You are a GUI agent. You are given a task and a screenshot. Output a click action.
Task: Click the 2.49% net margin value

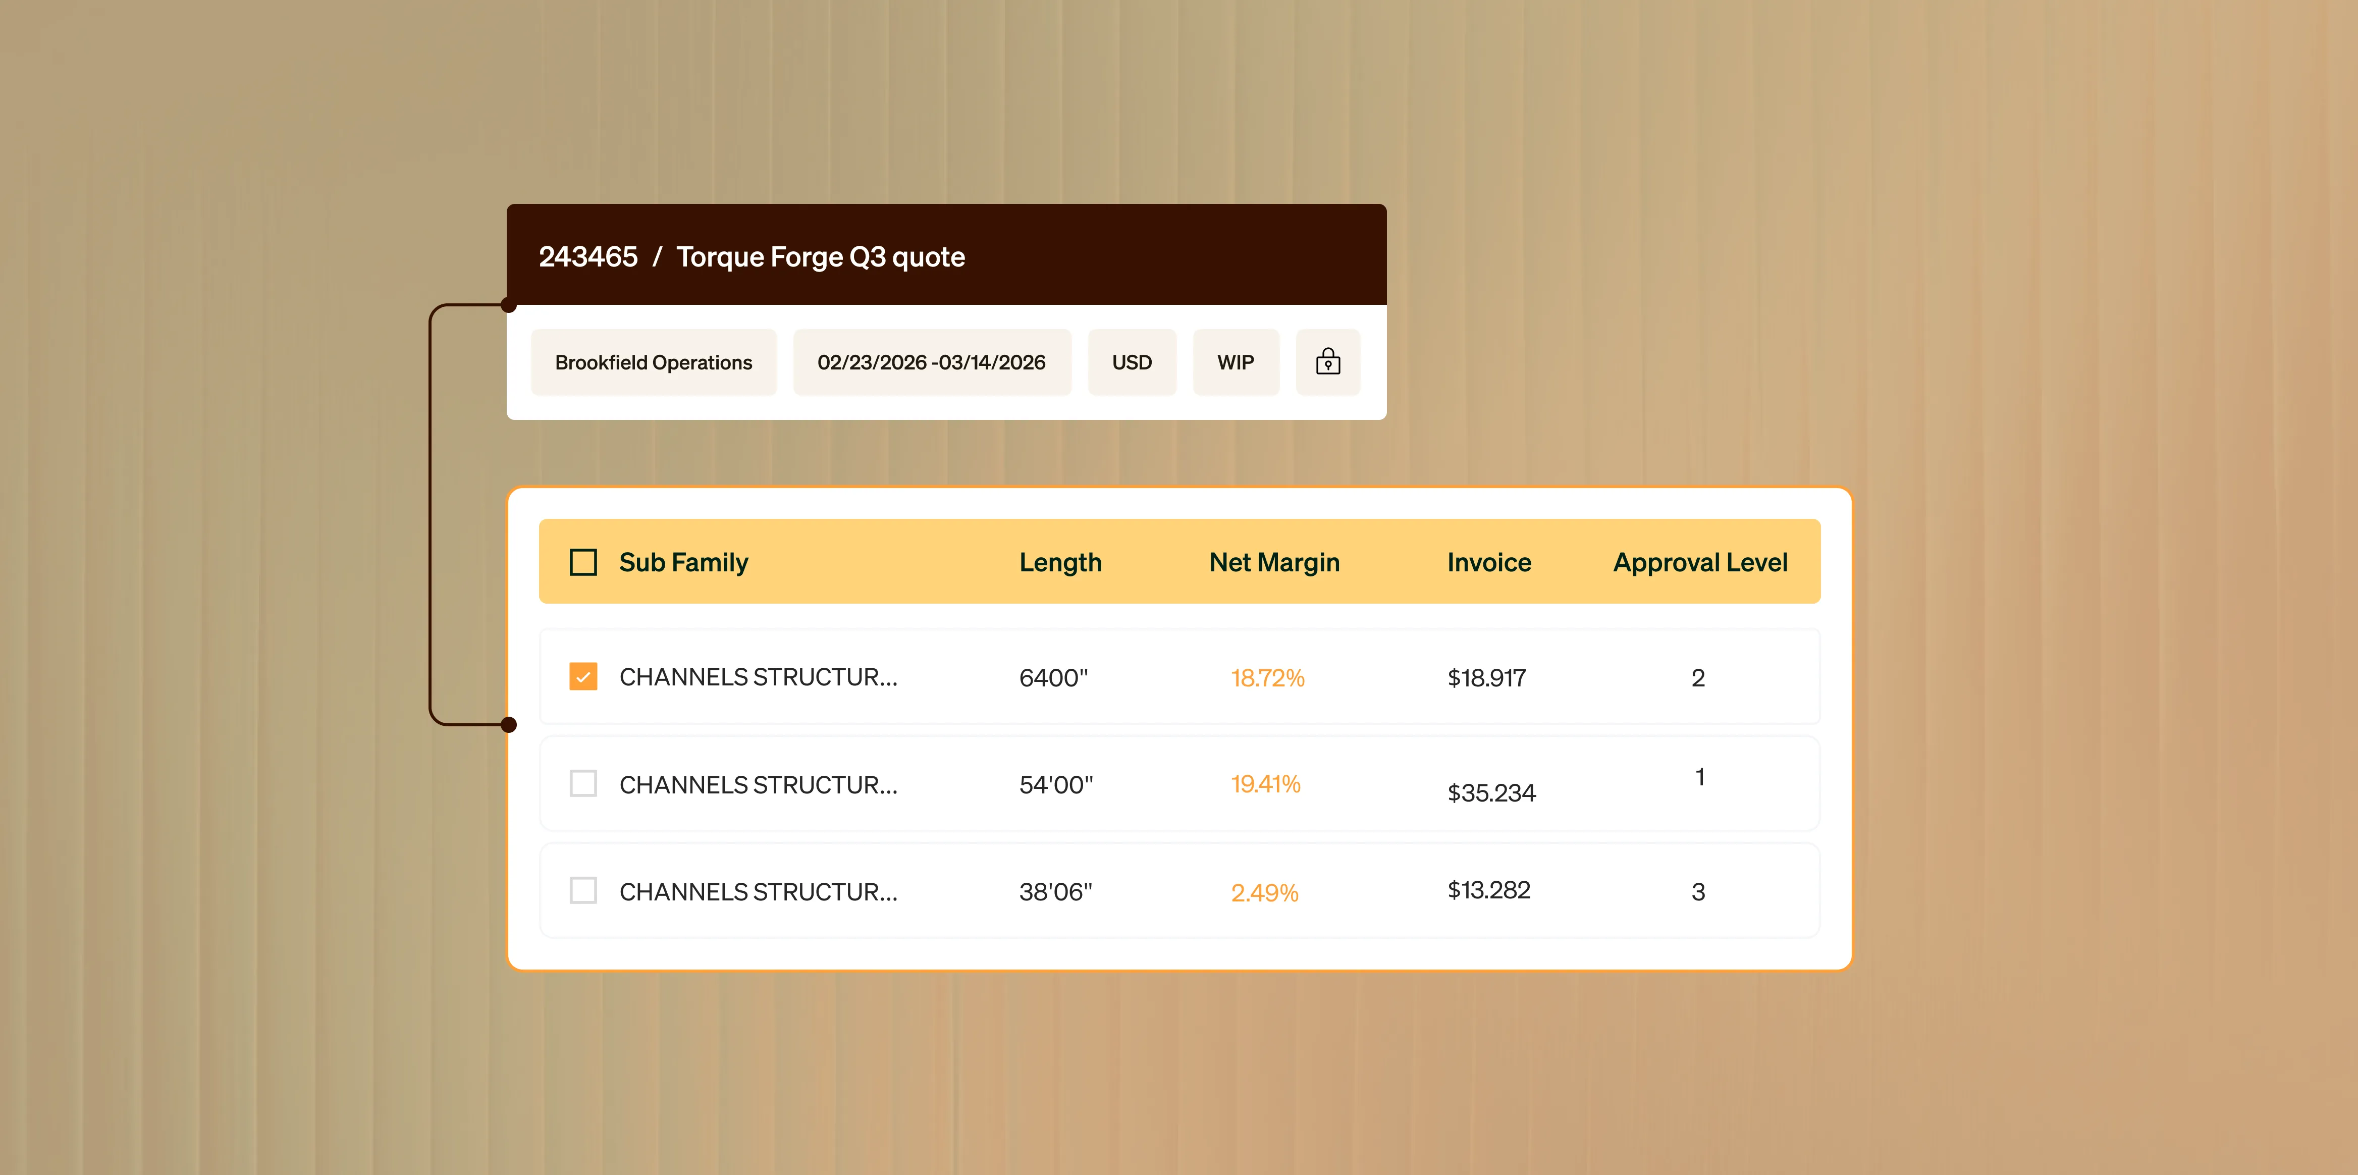pos(1264,892)
